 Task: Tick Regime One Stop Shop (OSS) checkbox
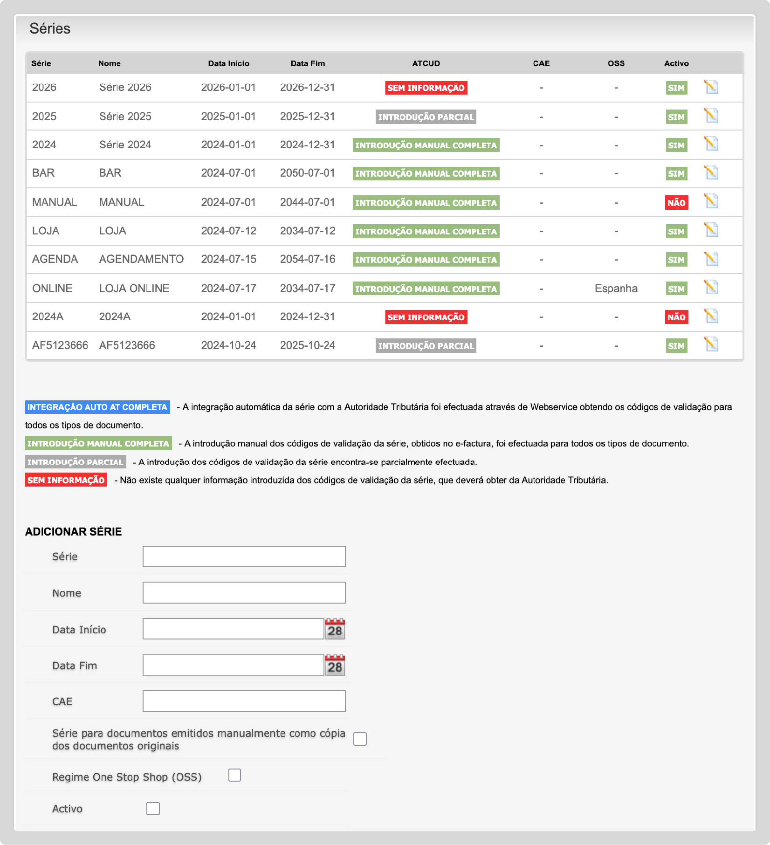pyautogui.click(x=234, y=776)
